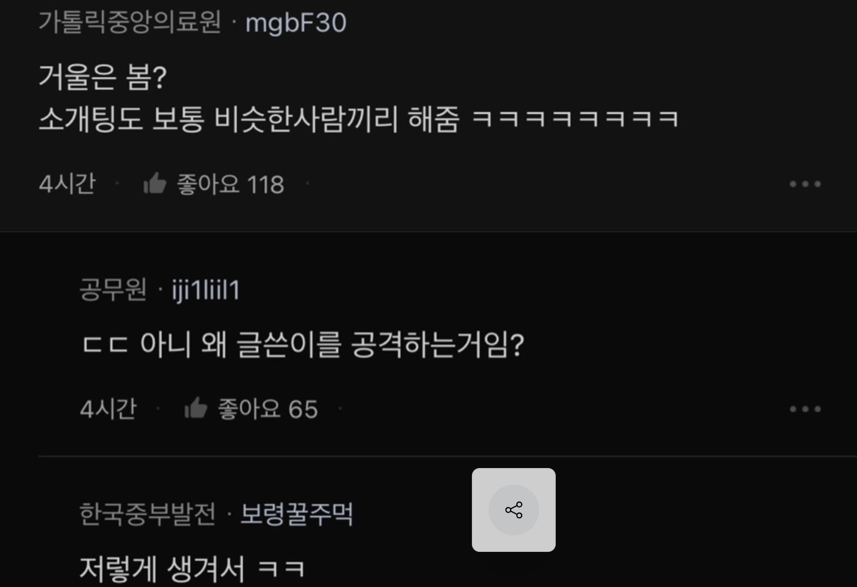Click the 좋아요 65 count text
This screenshot has width=857, height=587.
pyautogui.click(x=268, y=409)
